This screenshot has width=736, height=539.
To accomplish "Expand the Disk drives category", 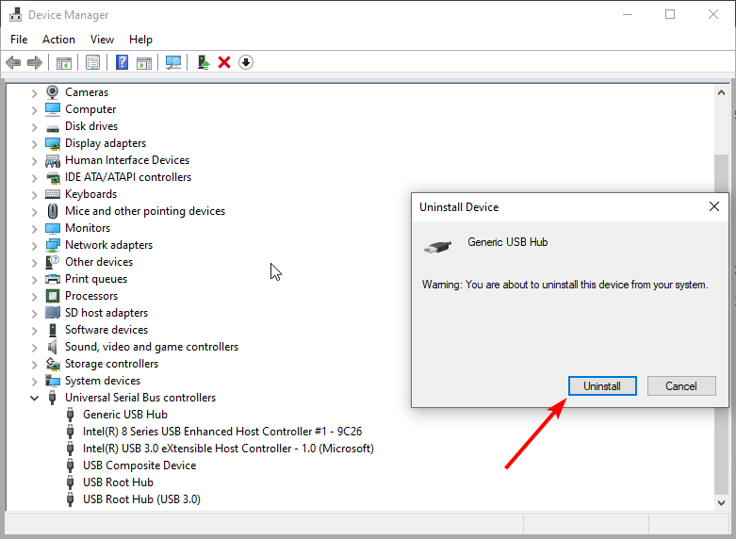I will click(x=34, y=127).
